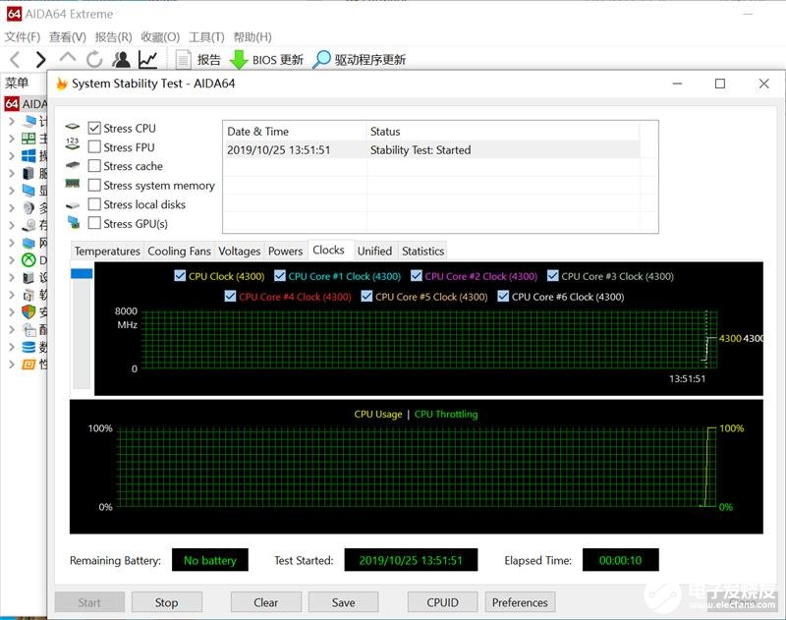This screenshot has height=620, width=786.
Task: Click the Stop button
Action: (x=167, y=602)
